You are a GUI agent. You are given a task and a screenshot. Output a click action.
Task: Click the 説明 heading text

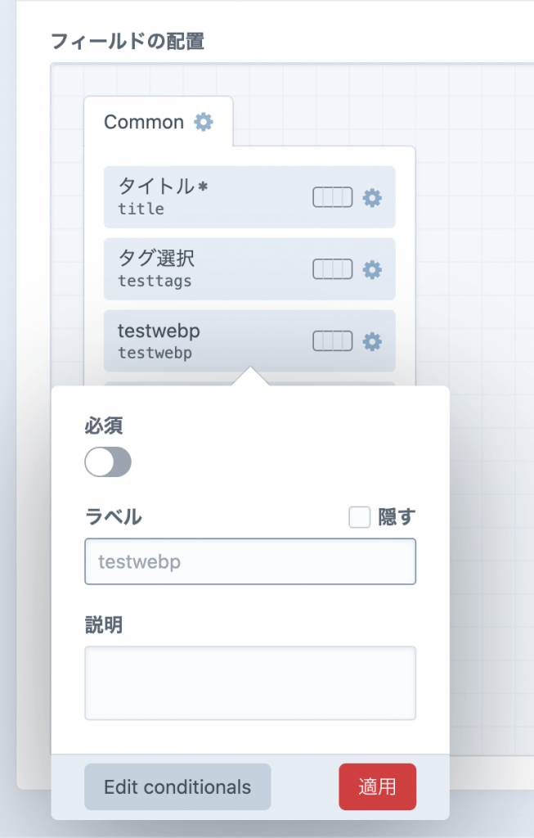click(x=103, y=625)
